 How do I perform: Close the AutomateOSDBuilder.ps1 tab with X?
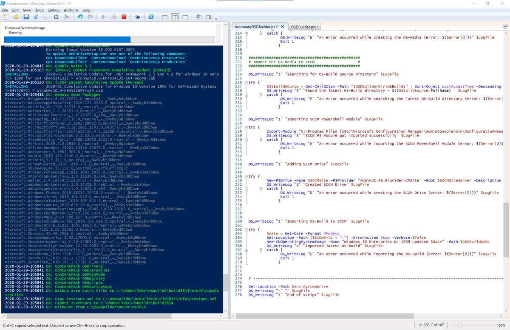point(283,27)
